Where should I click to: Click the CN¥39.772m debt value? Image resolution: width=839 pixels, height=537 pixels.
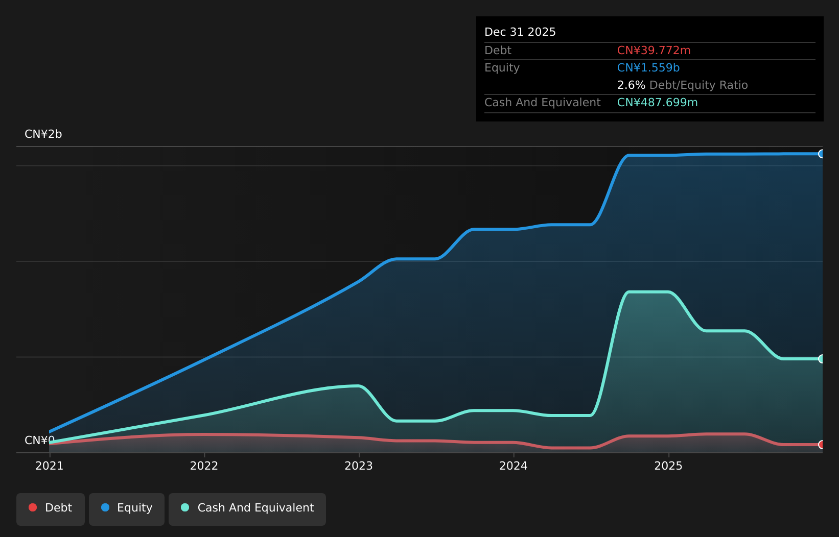pos(654,51)
